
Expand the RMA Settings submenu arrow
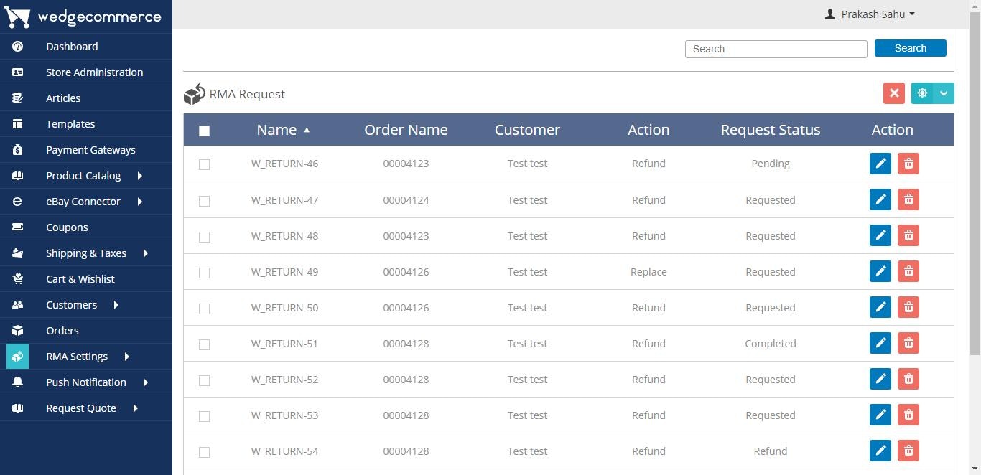pyautogui.click(x=126, y=357)
